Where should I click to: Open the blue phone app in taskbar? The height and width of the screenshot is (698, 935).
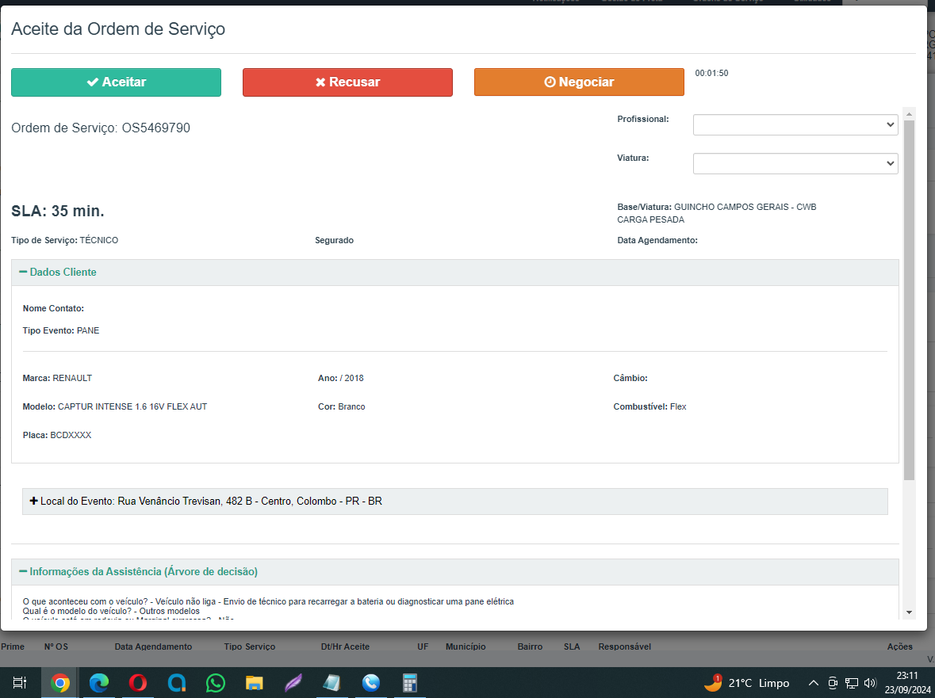[x=370, y=683]
